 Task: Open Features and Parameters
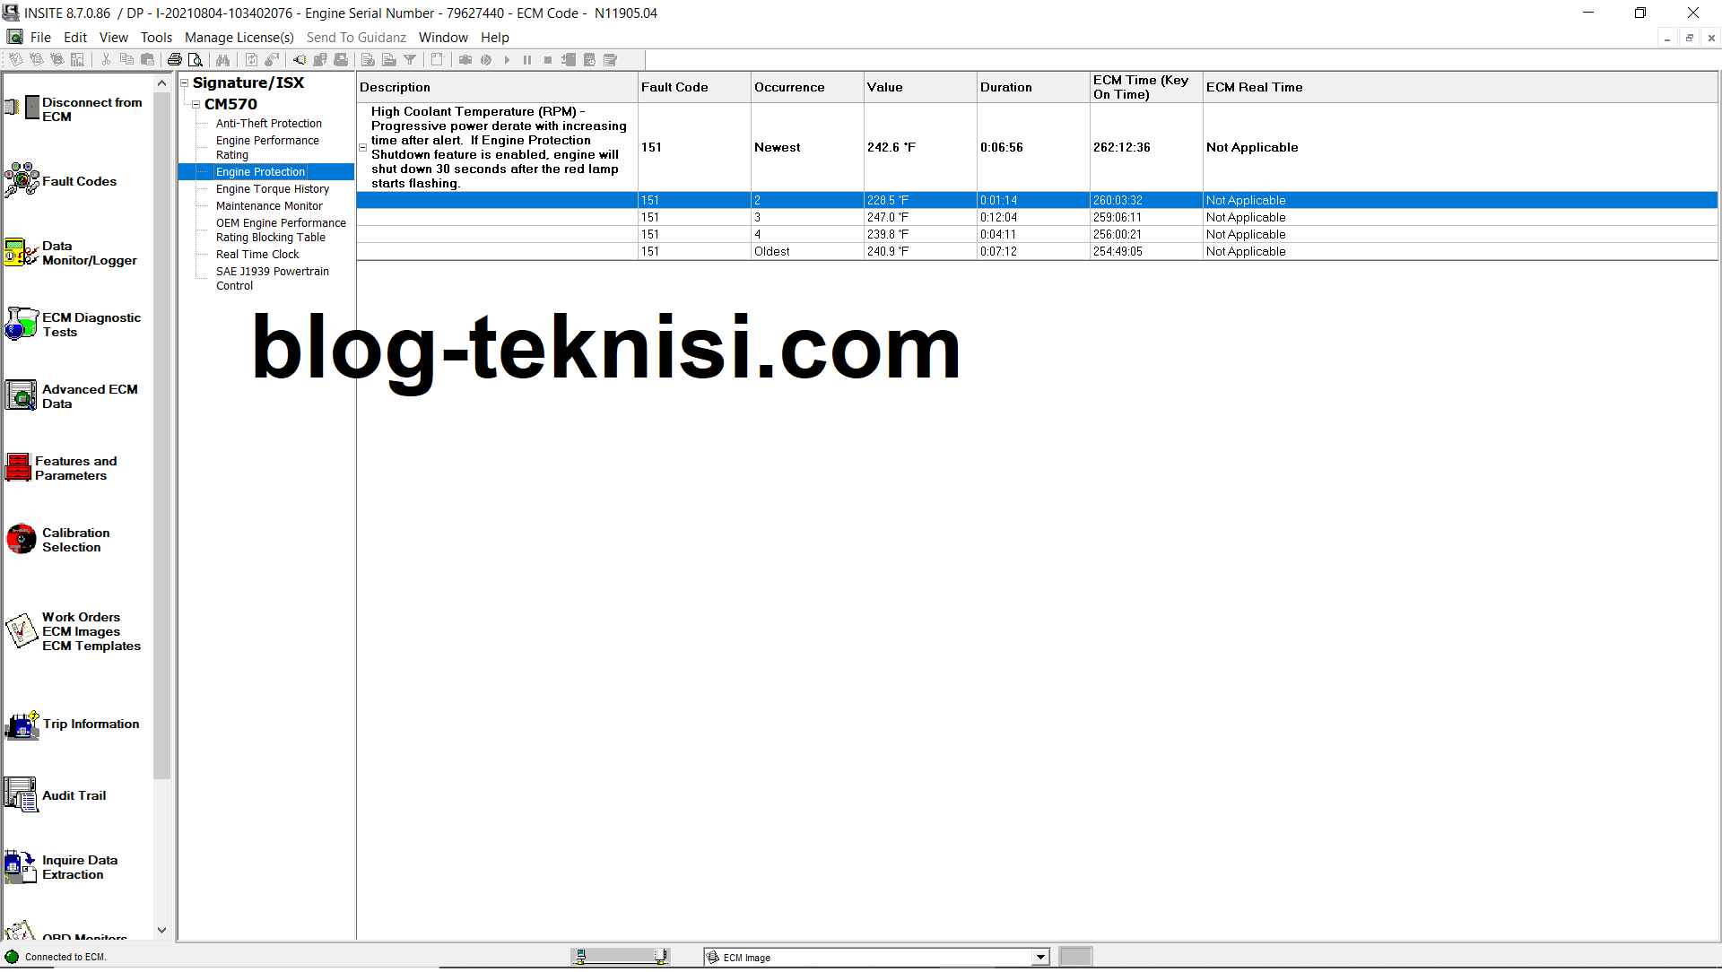pyautogui.click(x=20, y=466)
